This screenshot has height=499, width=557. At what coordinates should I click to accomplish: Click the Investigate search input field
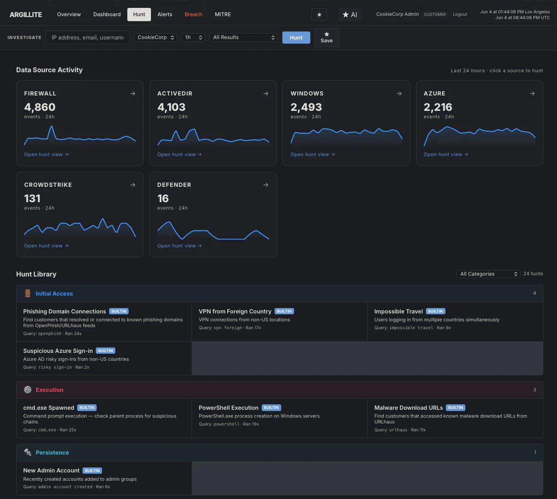point(88,37)
